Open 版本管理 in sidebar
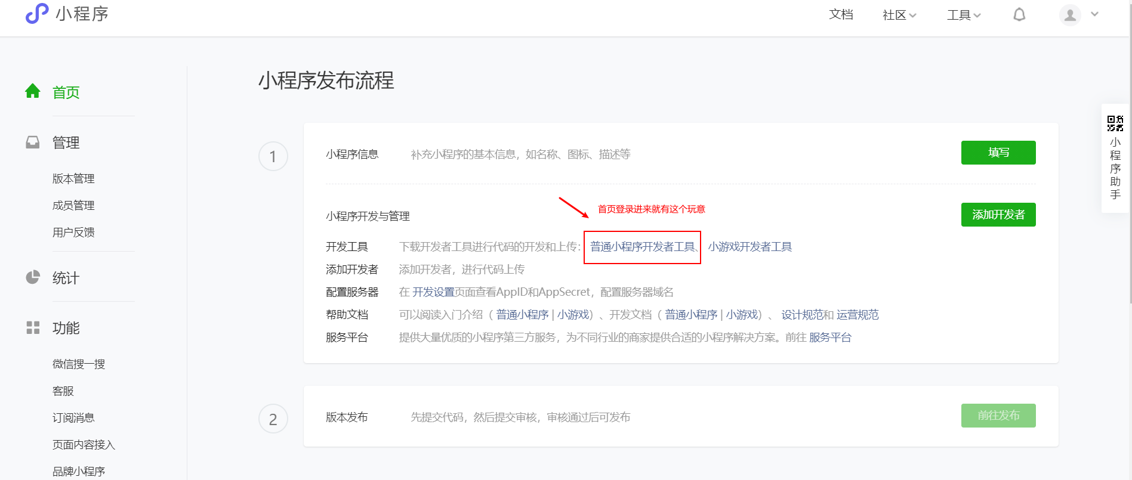 point(73,178)
